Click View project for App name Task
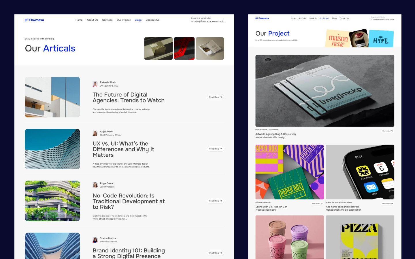Screen dimensions: 415x259 [x=387, y=204]
